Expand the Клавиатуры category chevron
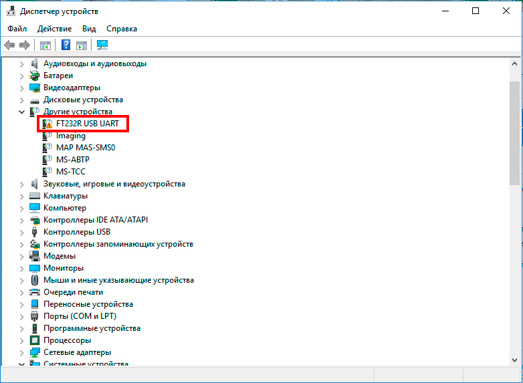Viewport: 523px width, 383px height. (21, 197)
